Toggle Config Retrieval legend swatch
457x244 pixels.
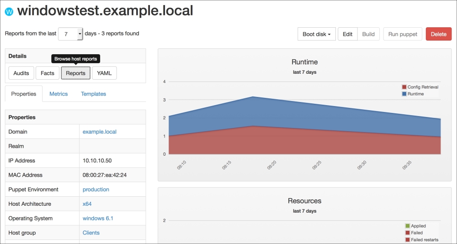click(404, 87)
